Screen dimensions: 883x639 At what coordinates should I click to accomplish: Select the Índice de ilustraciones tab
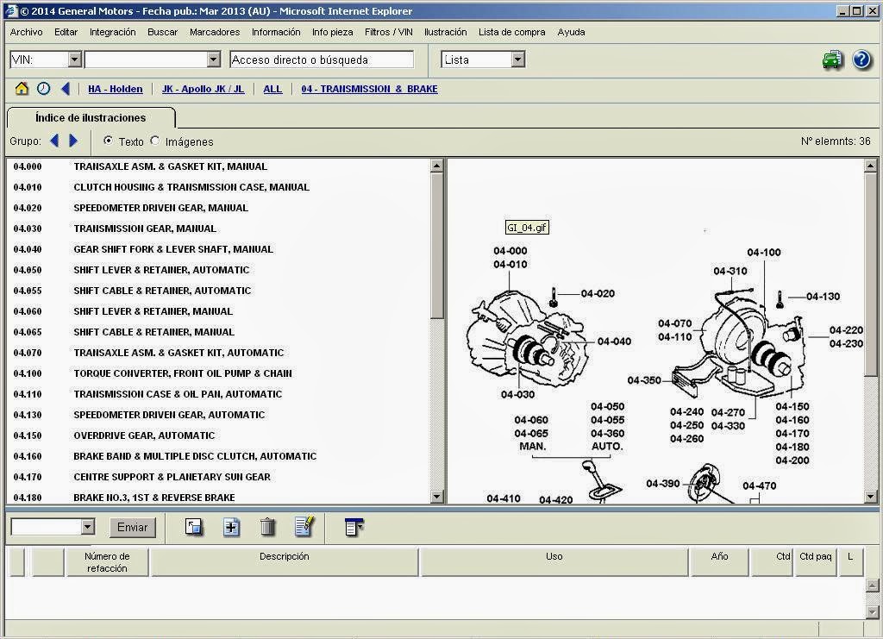[91, 117]
